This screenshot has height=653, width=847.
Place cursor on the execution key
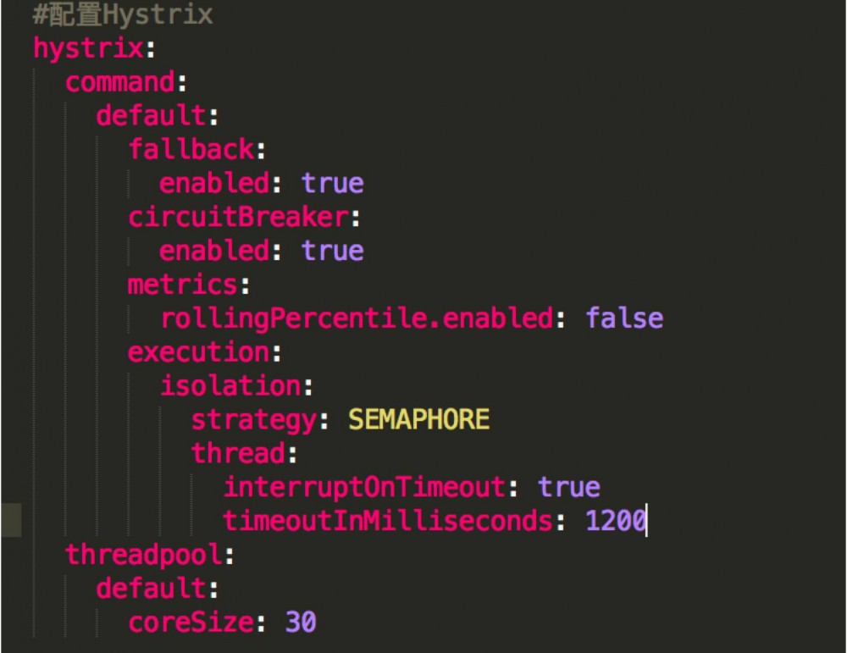click(198, 352)
